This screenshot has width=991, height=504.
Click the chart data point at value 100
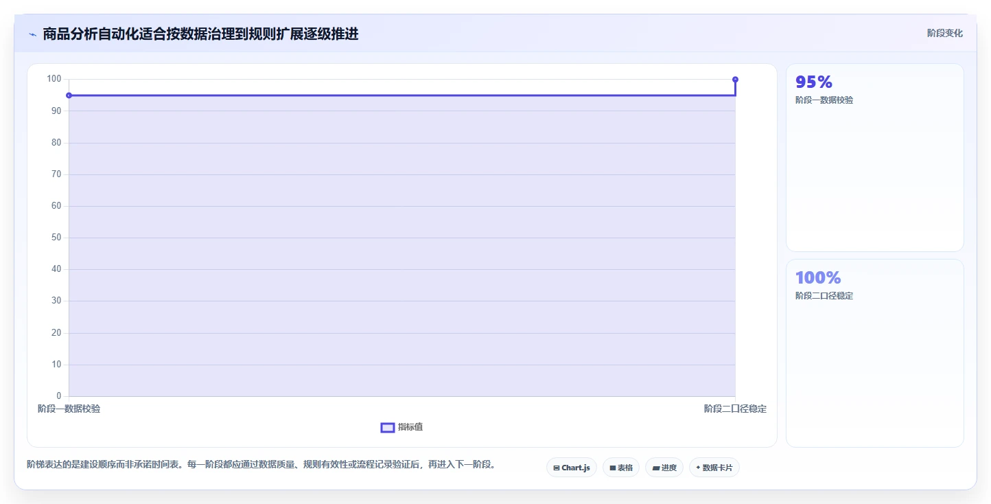pyautogui.click(x=735, y=80)
